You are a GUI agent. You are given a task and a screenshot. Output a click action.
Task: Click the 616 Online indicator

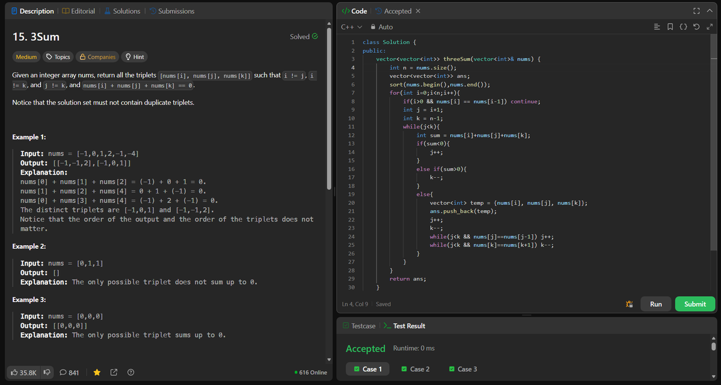coord(311,372)
